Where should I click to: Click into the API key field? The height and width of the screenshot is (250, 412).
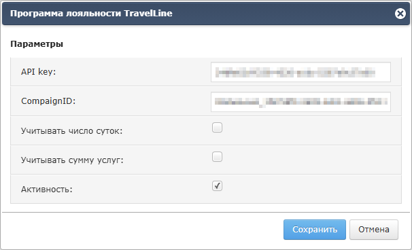pos(301,72)
